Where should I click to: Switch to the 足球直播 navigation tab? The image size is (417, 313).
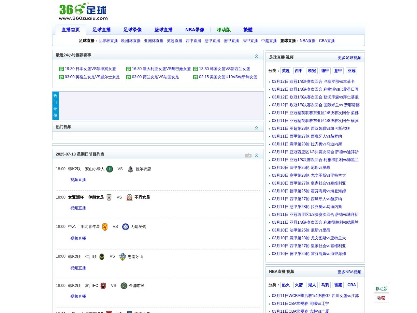pos(102,29)
